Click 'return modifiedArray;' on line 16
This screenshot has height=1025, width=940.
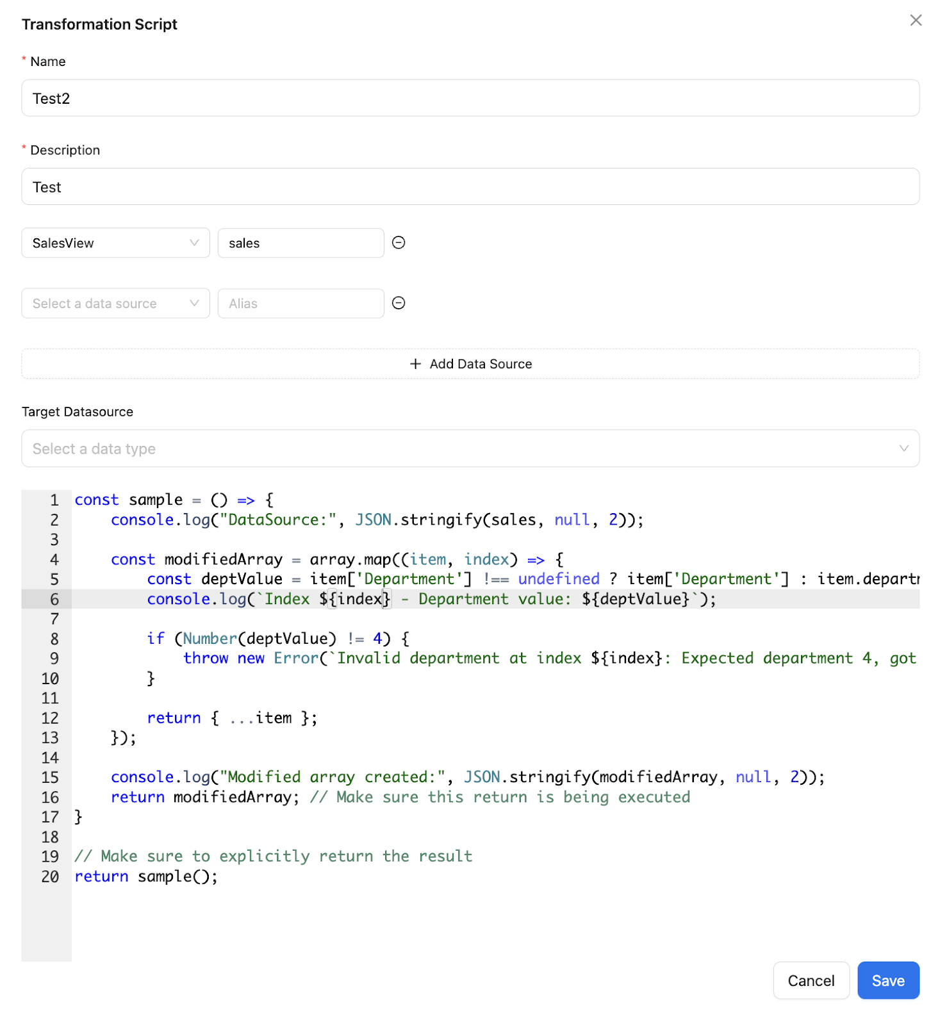[205, 797]
